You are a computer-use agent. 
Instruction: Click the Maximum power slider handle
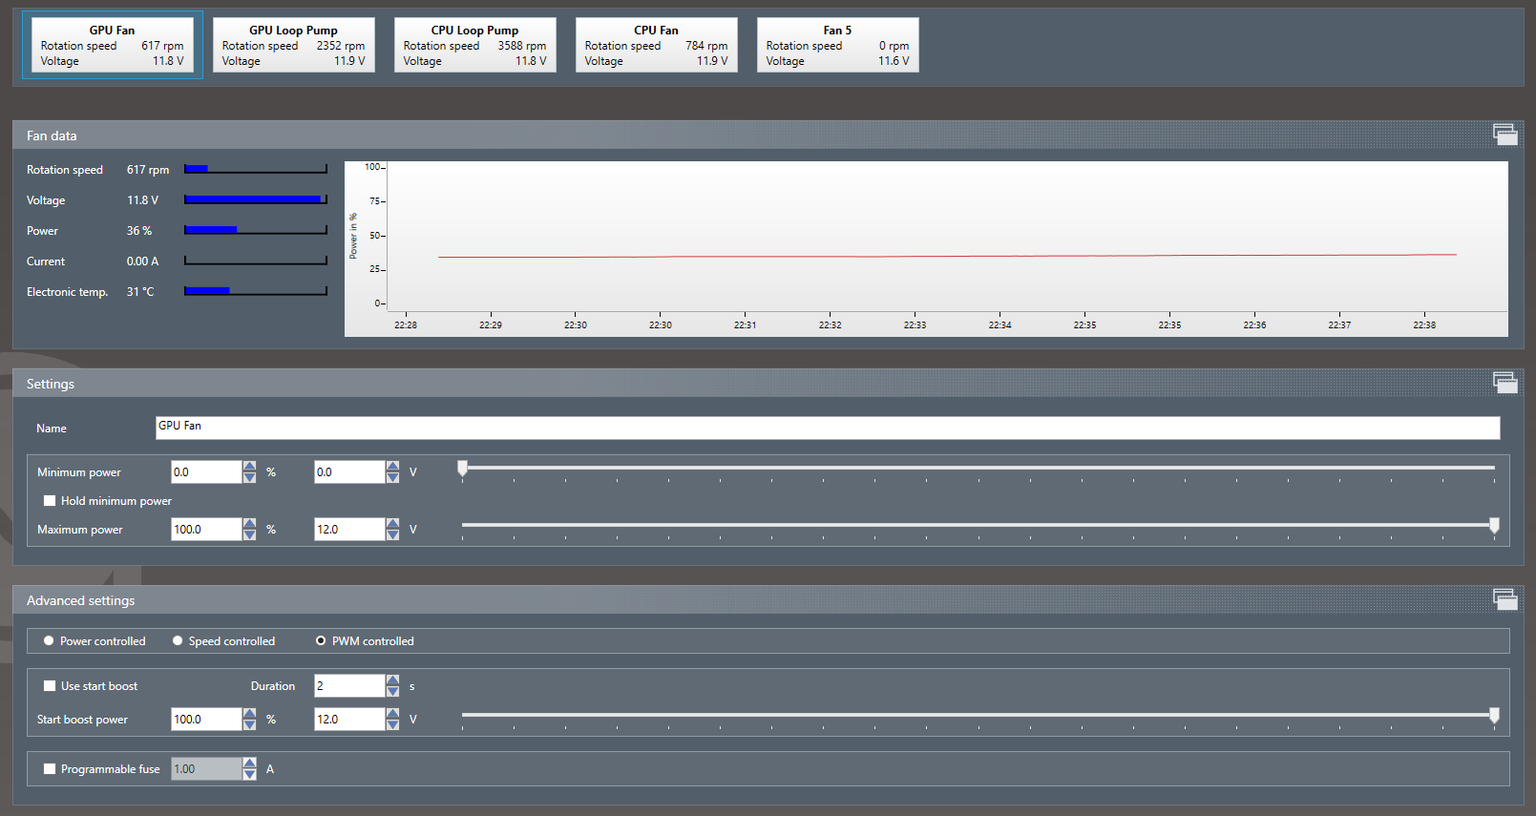point(1494,525)
